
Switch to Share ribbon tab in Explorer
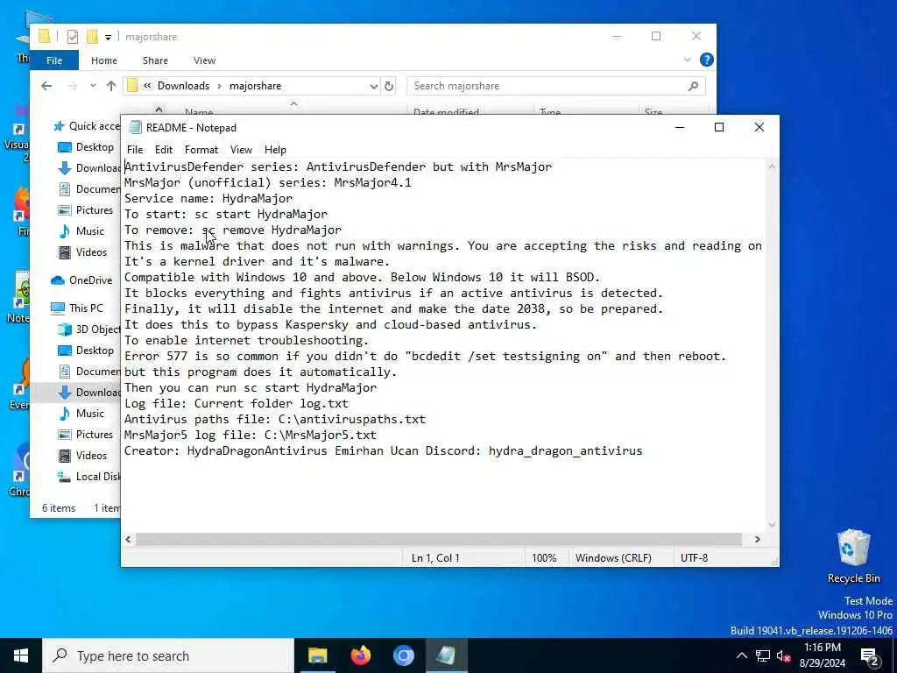click(x=155, y=60)
